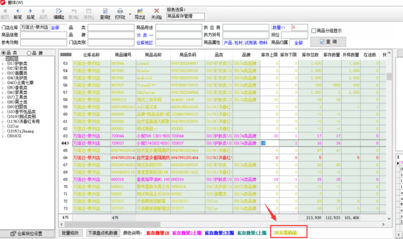The image size is (403, 239).
Task: Click the 批量修改 button
Action: 70,233
